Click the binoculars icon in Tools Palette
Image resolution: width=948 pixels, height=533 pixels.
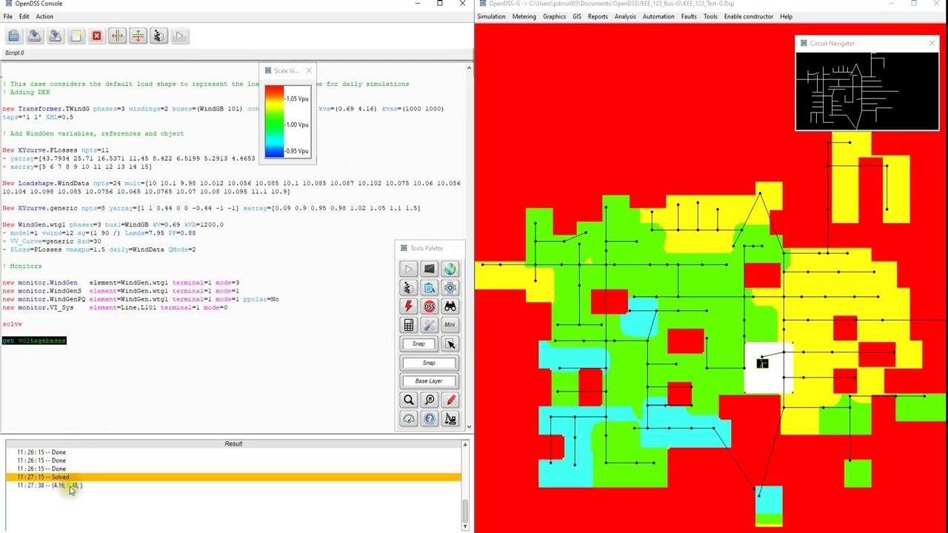pos(450,306)
